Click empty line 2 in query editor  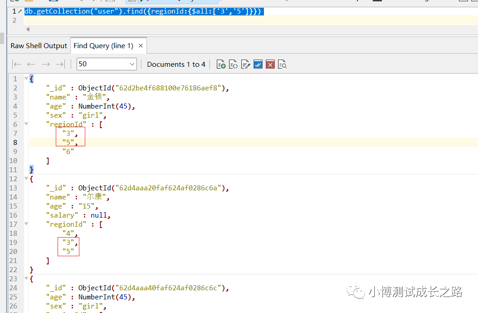(x=181, y=20)
